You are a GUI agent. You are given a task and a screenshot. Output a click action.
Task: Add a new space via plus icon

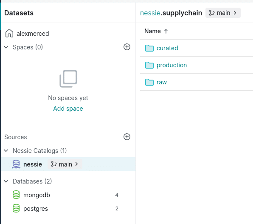pos(127,47)
